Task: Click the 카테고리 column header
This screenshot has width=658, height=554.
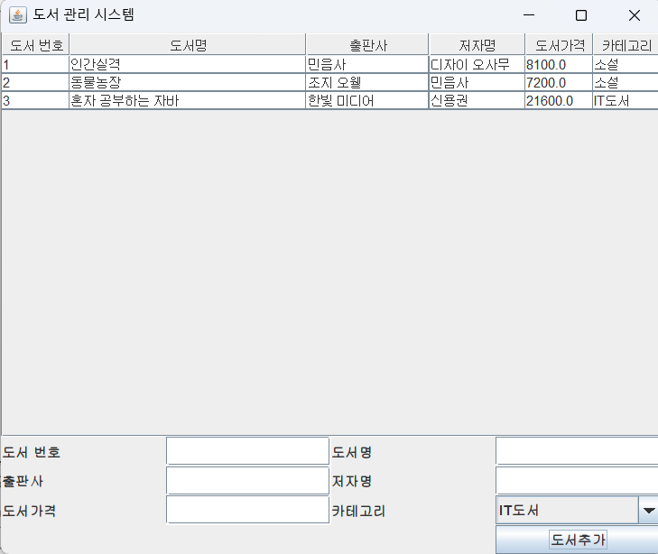Action: (x=626, y=45)
